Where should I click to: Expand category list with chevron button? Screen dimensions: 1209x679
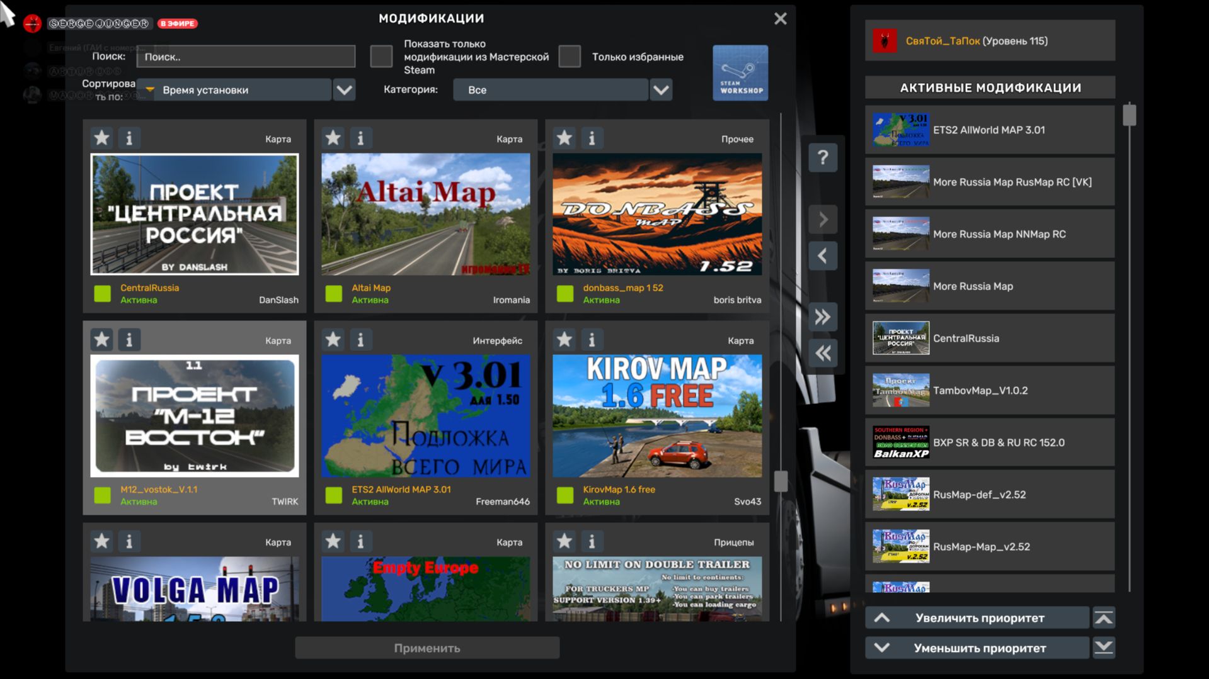click(661, 90)
